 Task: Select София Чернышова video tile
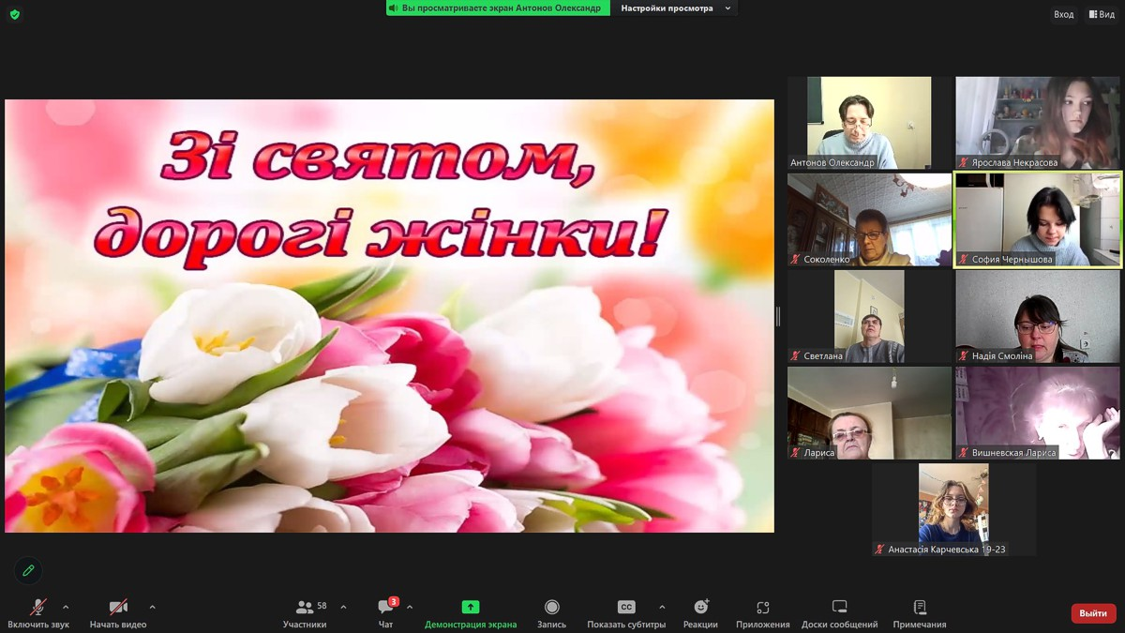click(x=1038, y=219)
